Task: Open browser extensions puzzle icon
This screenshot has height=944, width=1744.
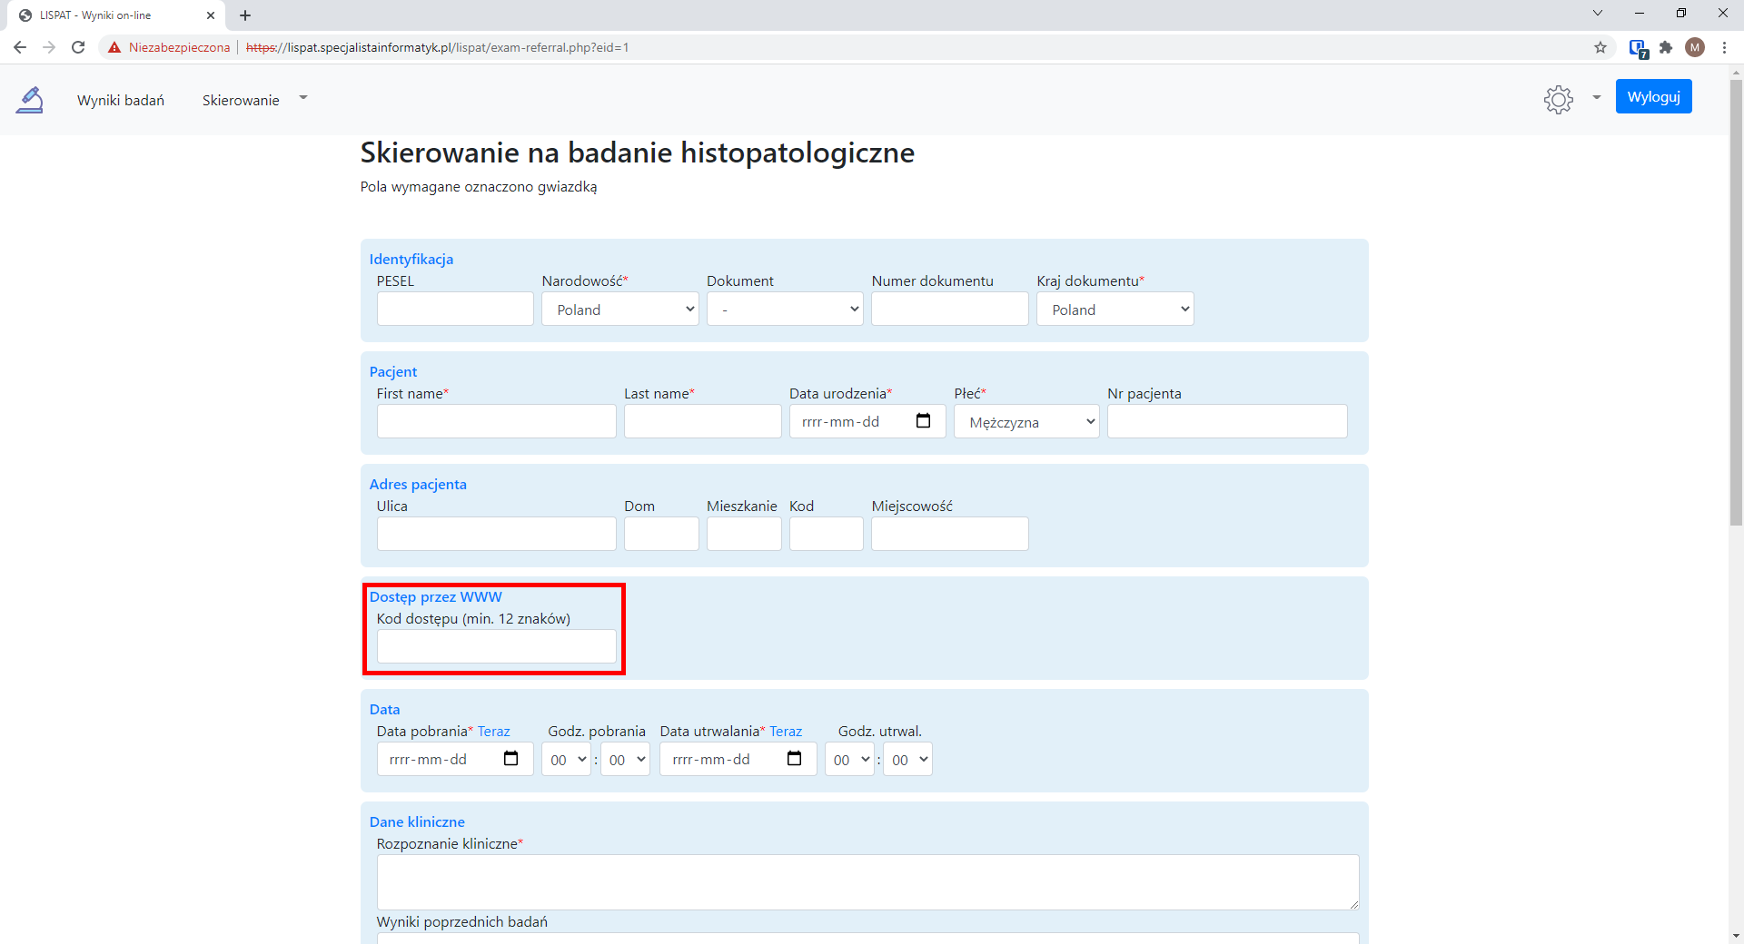Action: [x=1666, y=47]
